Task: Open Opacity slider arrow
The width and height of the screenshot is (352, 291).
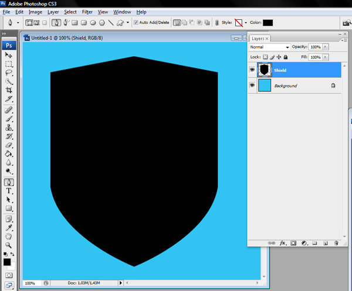Action: tap(326, 47)
